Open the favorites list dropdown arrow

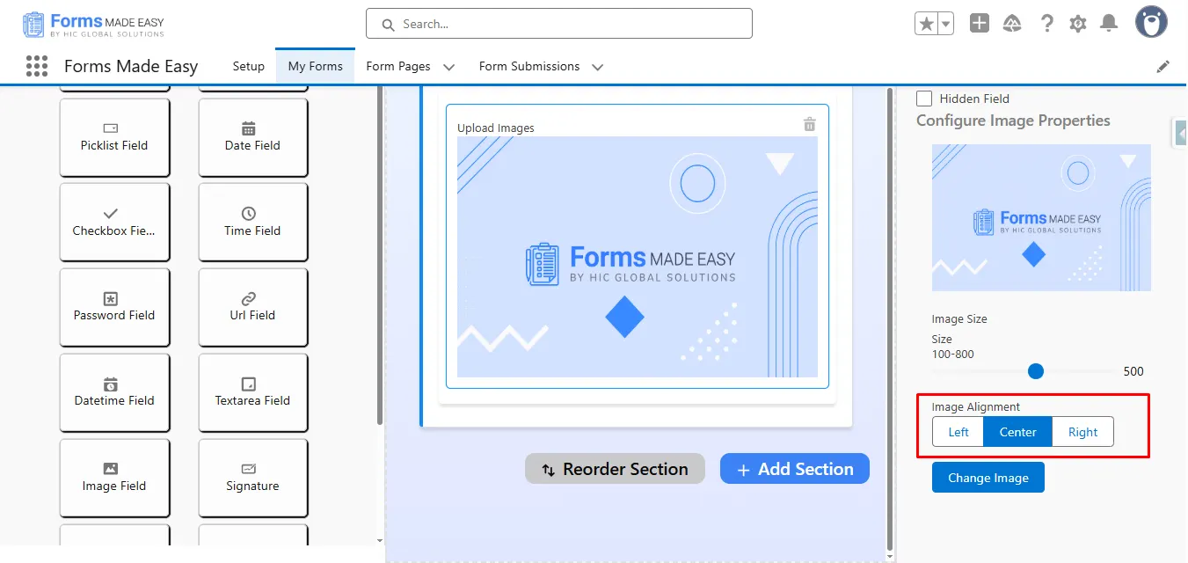click(946, 24)
